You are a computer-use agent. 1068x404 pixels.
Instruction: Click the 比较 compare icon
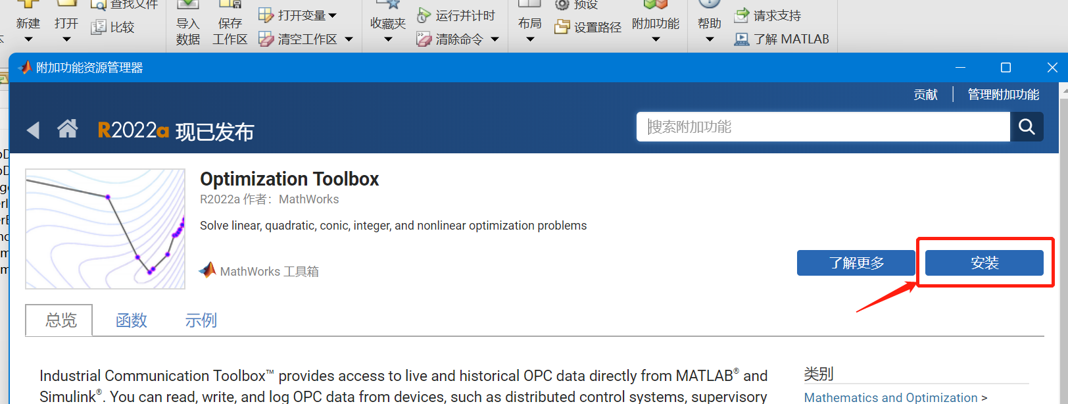99,27
